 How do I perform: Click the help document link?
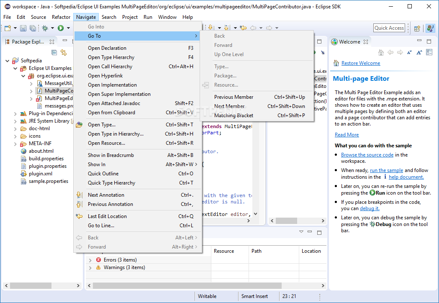click(406, 177)
